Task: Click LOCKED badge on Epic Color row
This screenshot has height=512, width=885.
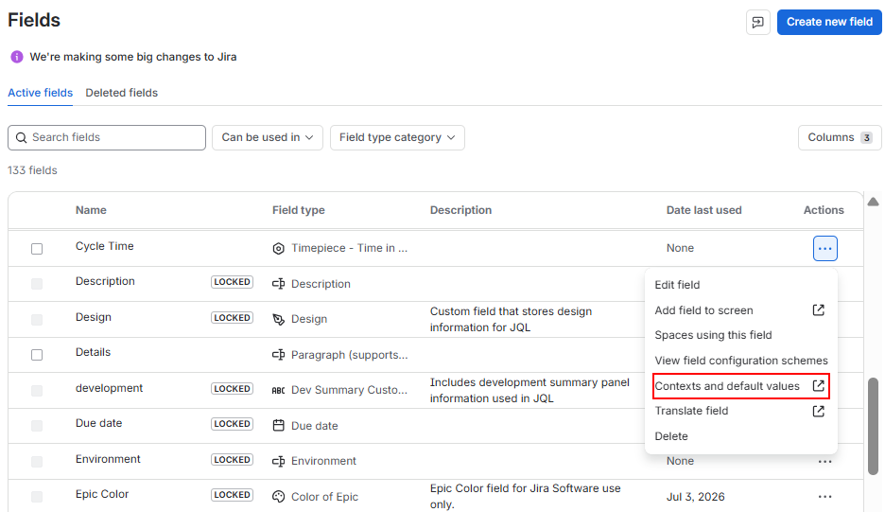Action: (232, 494)
